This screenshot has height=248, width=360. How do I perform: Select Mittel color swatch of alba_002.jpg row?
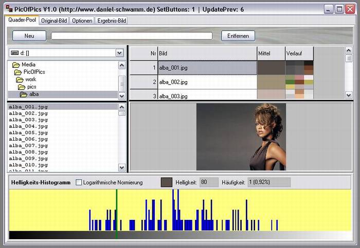tap(271, 82)
